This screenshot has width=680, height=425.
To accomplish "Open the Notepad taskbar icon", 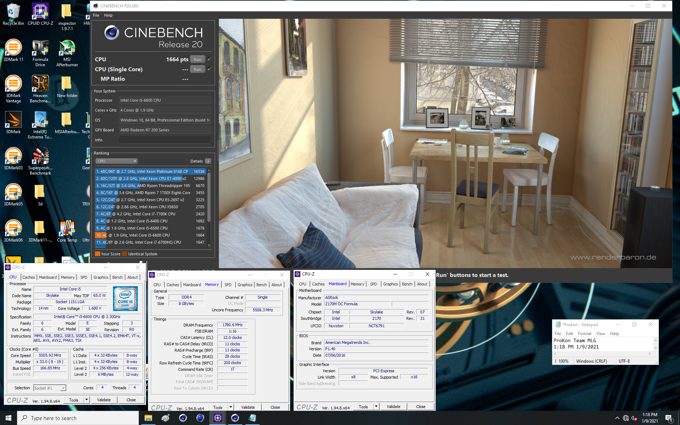I will click(252, 418).
